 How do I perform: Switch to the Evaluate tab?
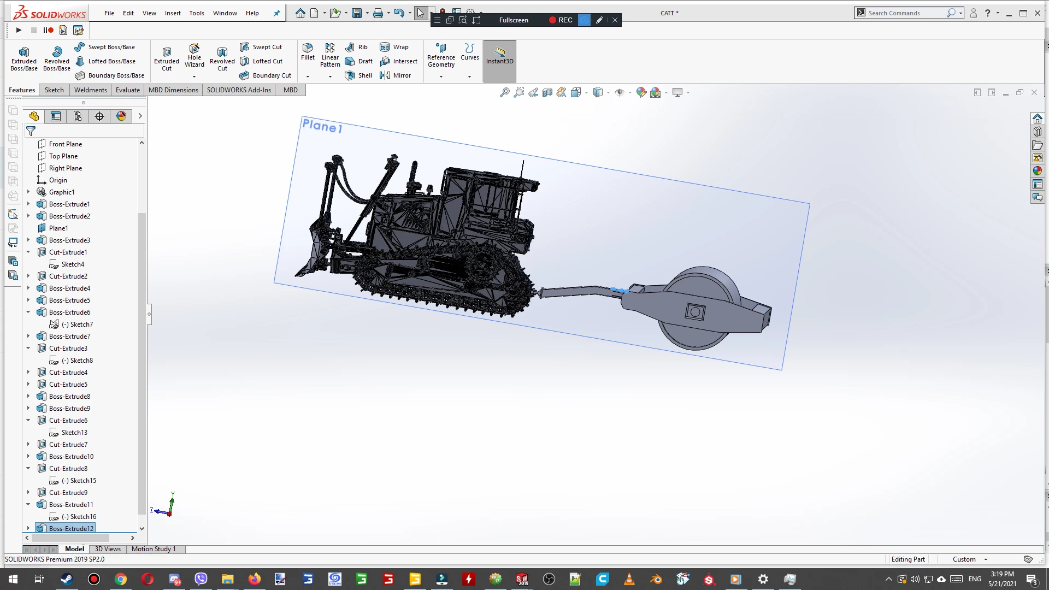click(127, 90)
